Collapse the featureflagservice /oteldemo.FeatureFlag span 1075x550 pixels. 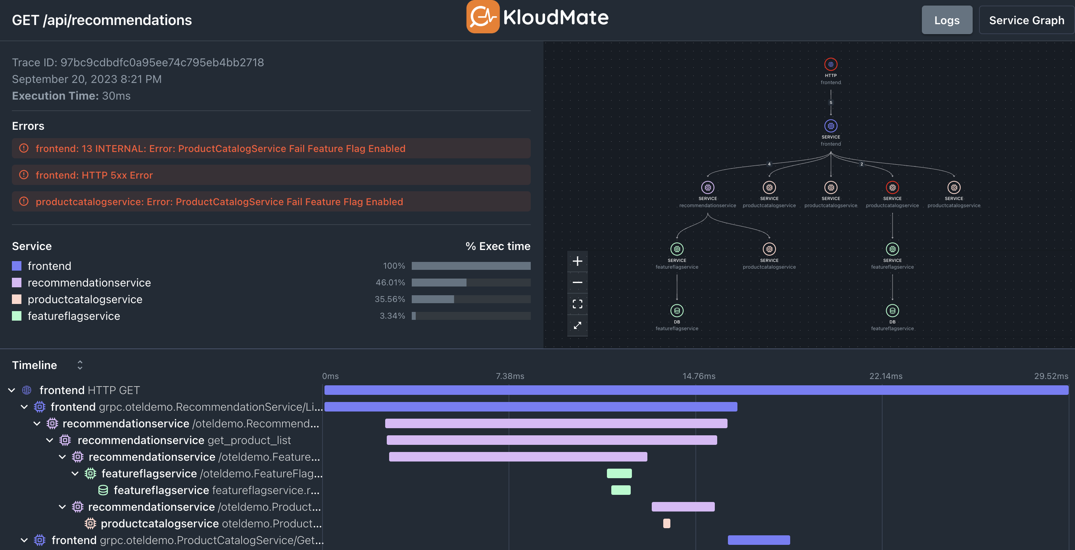tap(75, 473)
